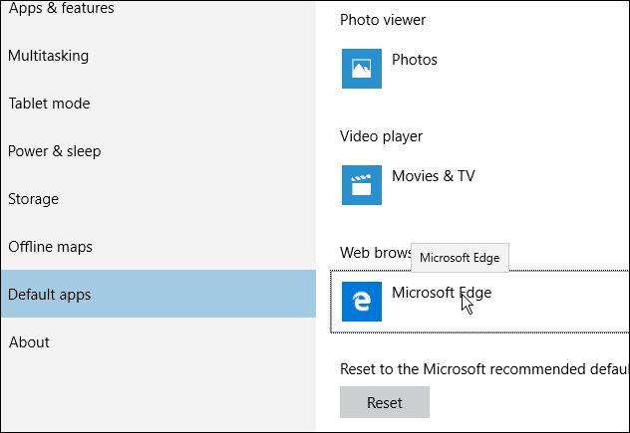Open Tablet mode settings
The width and height of the screenshot is (630, 433).
coord(49,104)
